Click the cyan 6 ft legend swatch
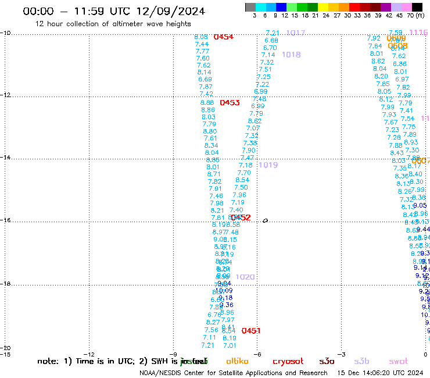 point(261,7)
